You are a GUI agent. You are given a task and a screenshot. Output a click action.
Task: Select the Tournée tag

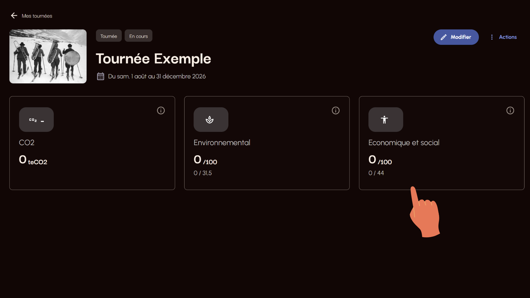[109, 36]
